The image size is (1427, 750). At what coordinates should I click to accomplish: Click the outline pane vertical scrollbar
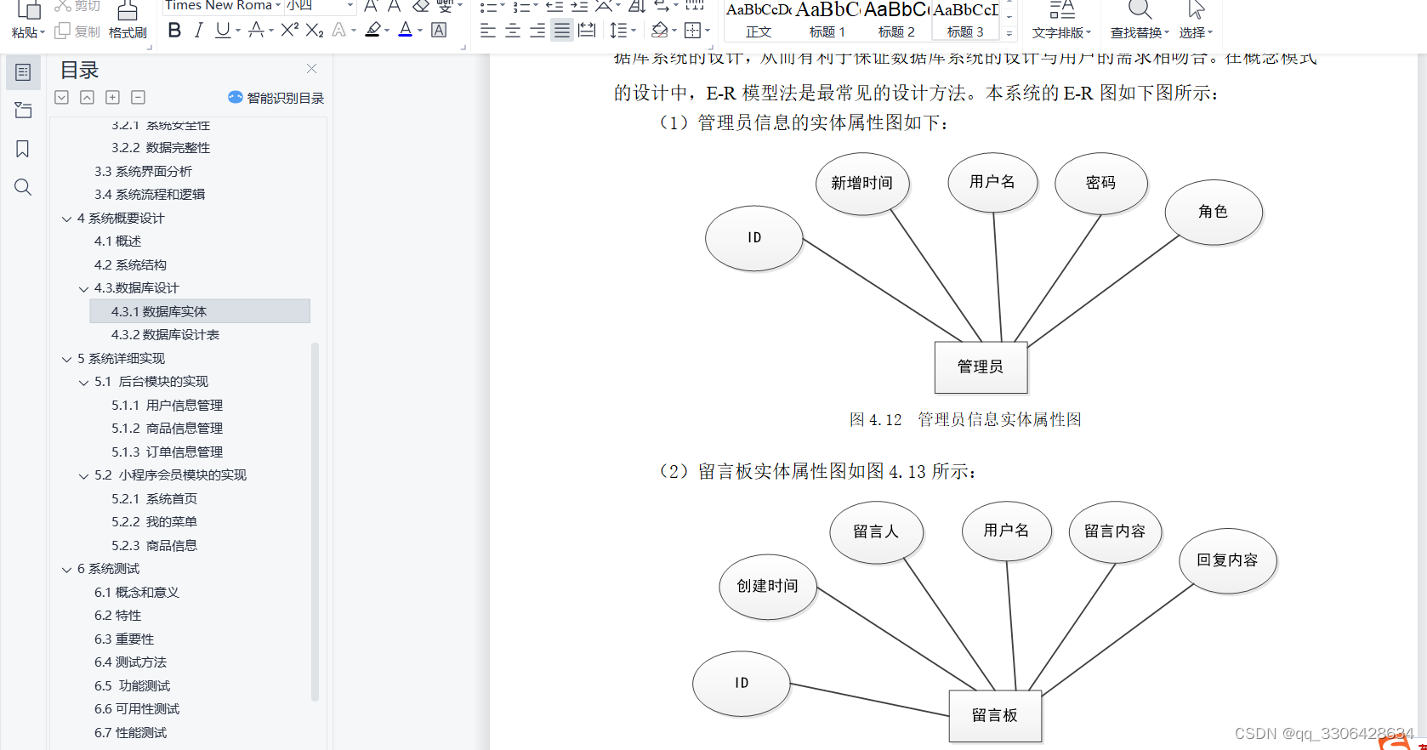315,520
